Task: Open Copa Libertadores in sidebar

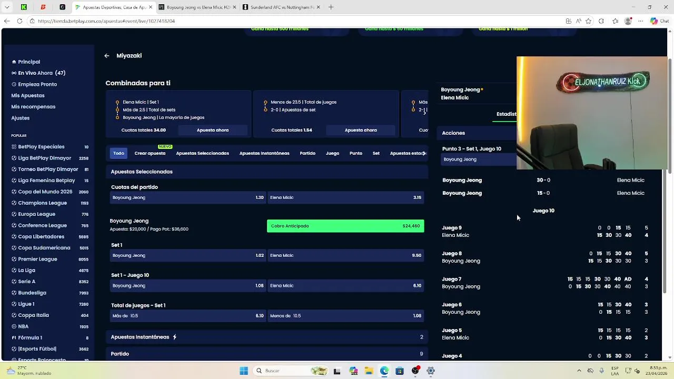Action: pyautogui.click(x=49, y=237)
